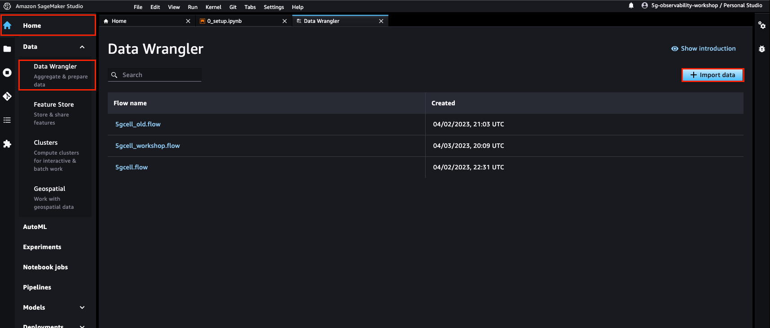
Task: Open Running Terminals and Kernels icon
Action: tap(7, 73)
